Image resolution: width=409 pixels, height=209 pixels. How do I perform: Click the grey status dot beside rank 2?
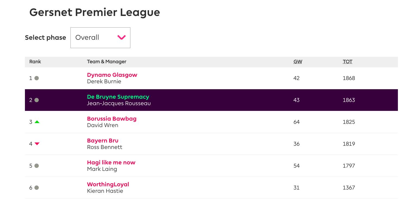pyautogui.click(x=37, y=100)
